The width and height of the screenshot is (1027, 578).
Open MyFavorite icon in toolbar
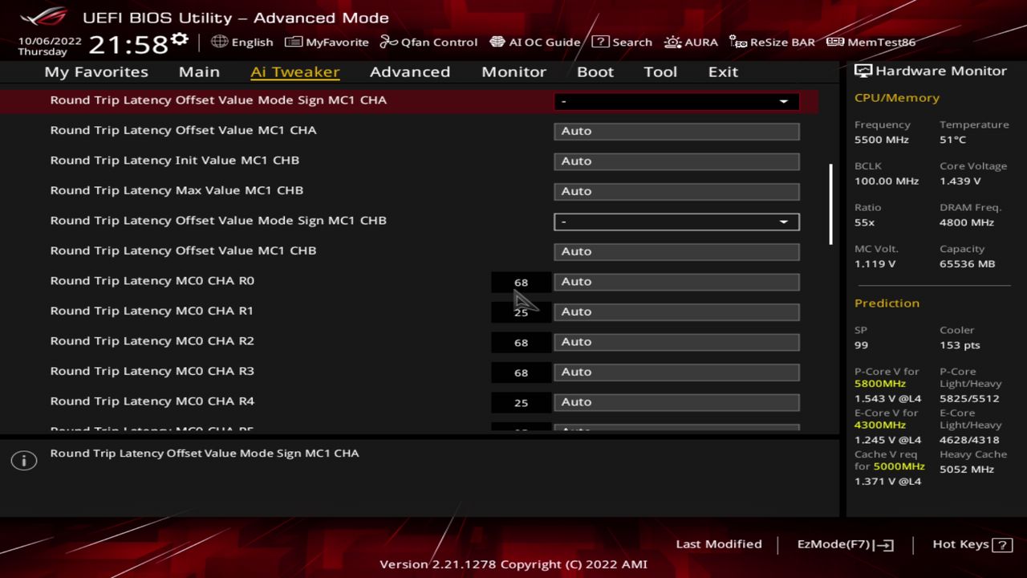click(x=294, y=42)
